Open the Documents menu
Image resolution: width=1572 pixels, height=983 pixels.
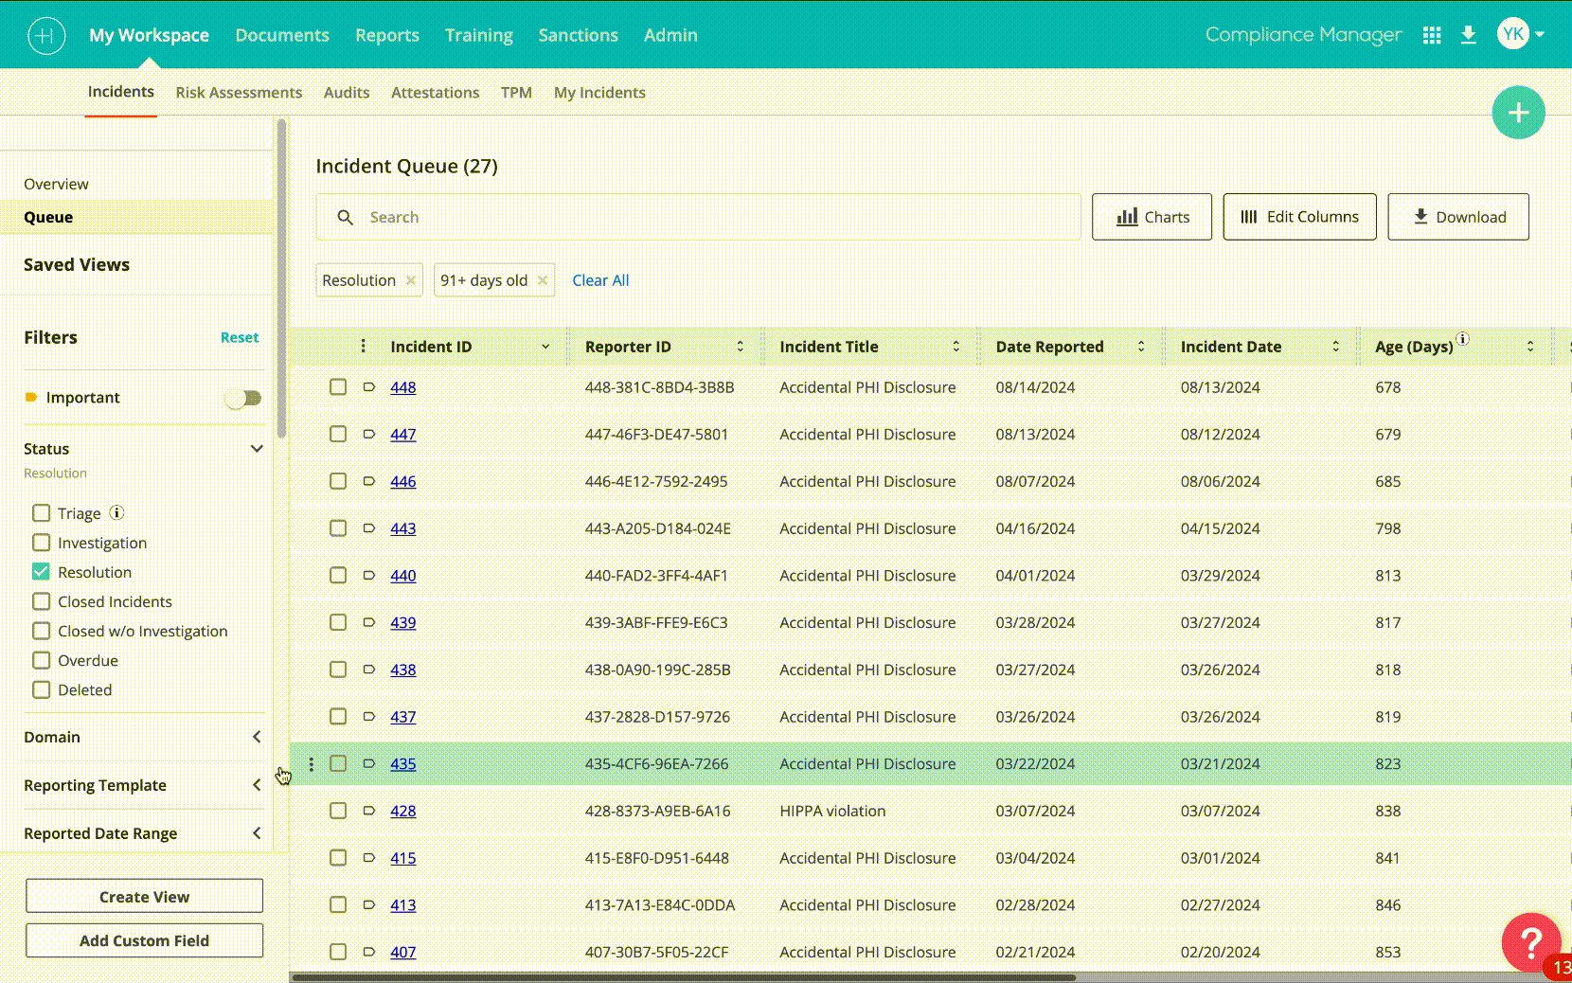[282, 35]
